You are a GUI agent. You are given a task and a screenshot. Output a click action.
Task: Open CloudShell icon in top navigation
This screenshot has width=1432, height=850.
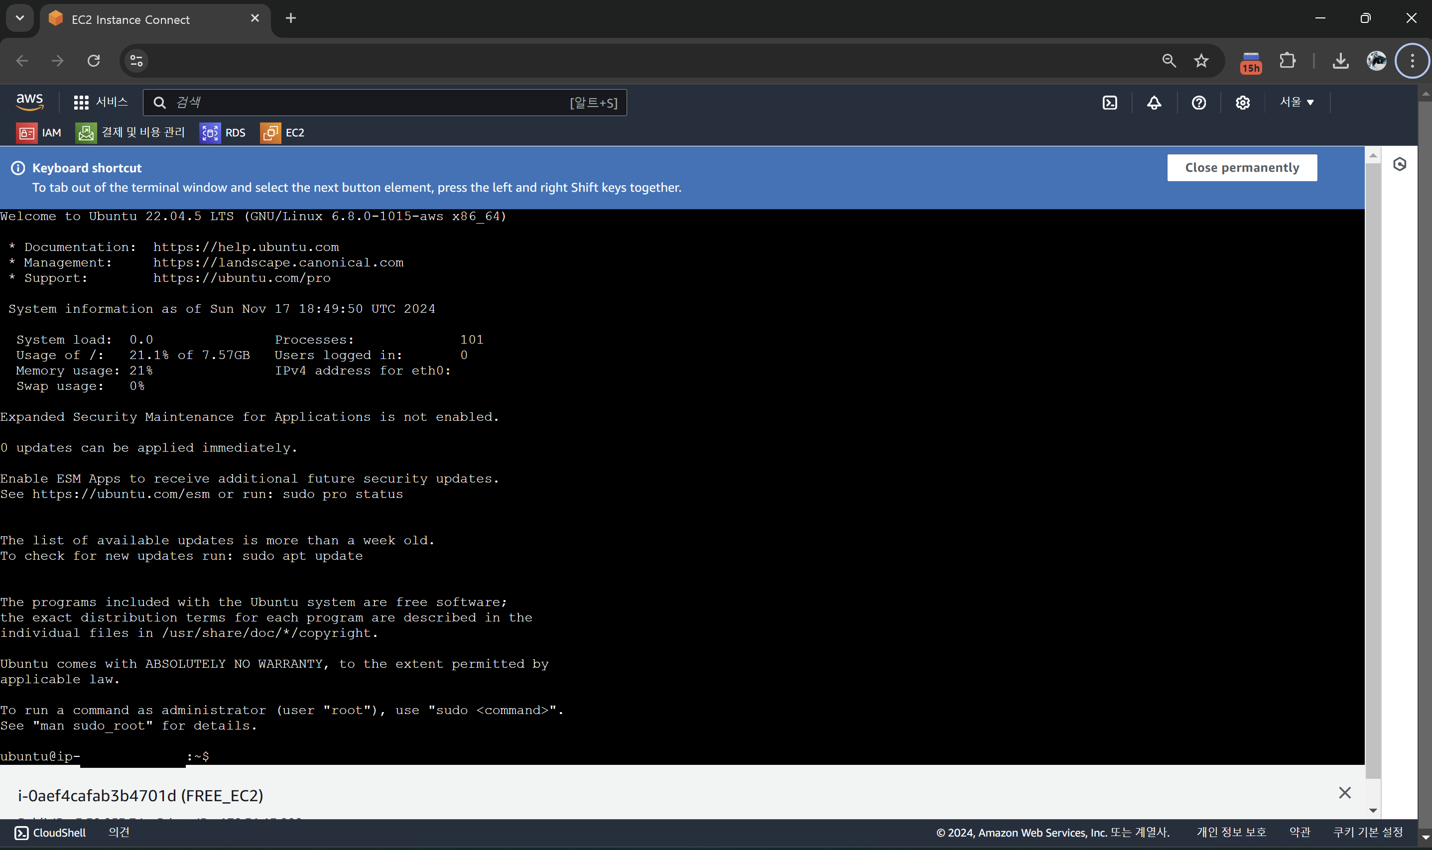pyautogui.click(x=1110, y=103)
